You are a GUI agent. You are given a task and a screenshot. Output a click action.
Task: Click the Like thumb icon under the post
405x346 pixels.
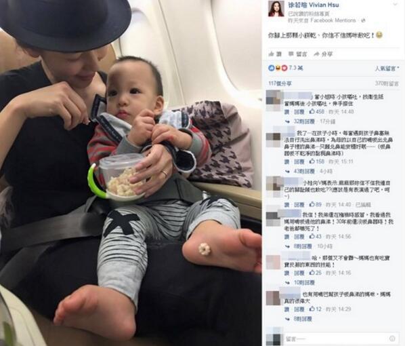(271, 54)
